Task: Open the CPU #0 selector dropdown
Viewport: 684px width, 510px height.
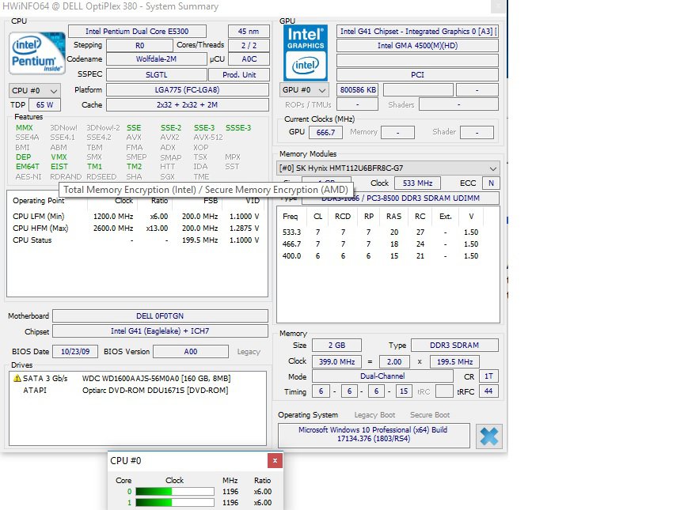Action: coord(35,91)
